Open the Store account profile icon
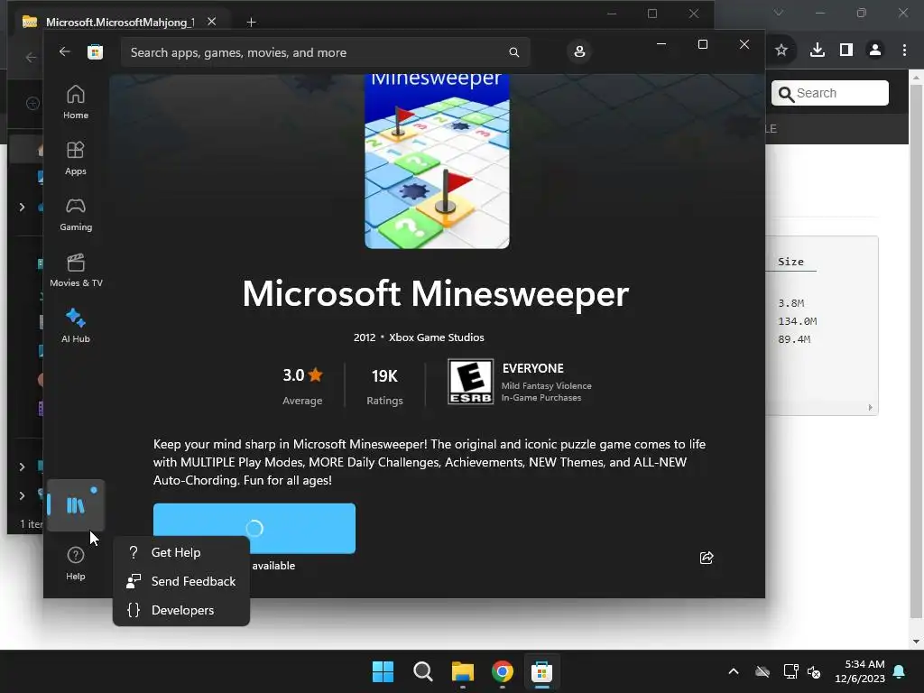 coord(579,51)
